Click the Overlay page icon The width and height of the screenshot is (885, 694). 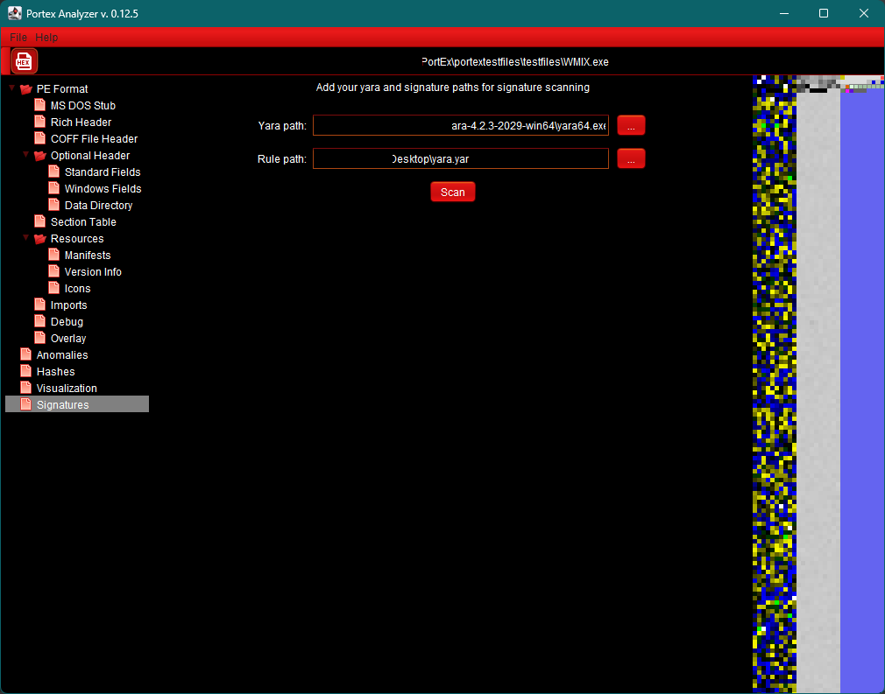40,339
